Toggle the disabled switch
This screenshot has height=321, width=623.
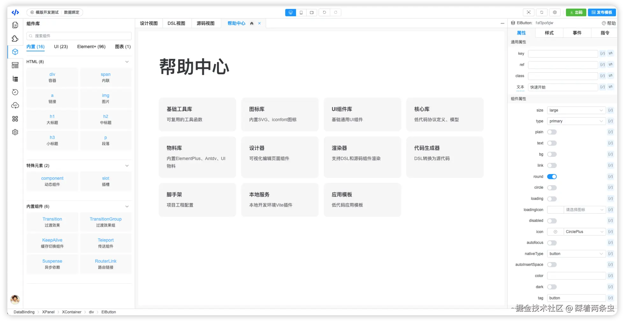(552, 221)
